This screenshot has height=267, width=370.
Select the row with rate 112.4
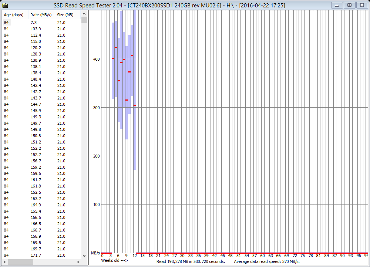coord(41,35)
